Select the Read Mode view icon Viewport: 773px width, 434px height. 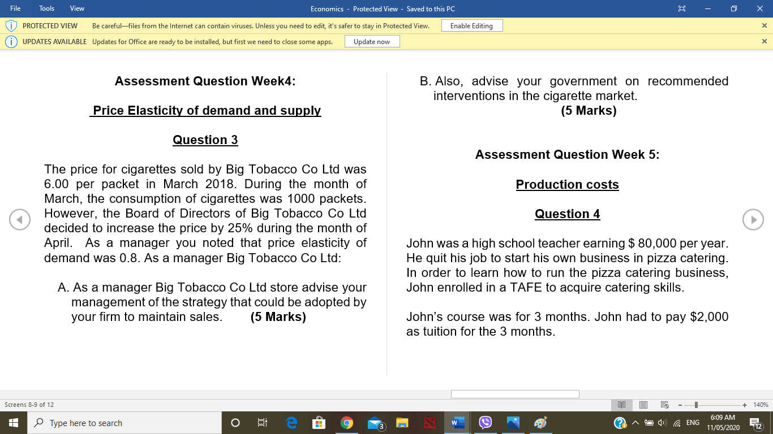[621, 405]
